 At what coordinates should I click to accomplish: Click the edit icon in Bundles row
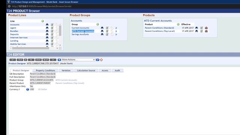tap(52, 31)
